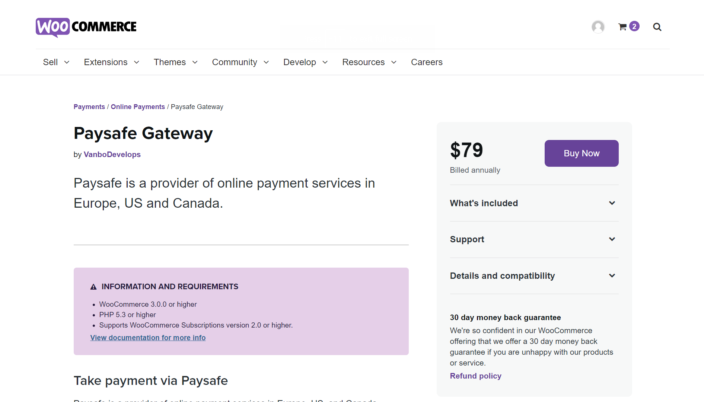Click the Buy Now button
704x402 pixels.
[582, 153]
